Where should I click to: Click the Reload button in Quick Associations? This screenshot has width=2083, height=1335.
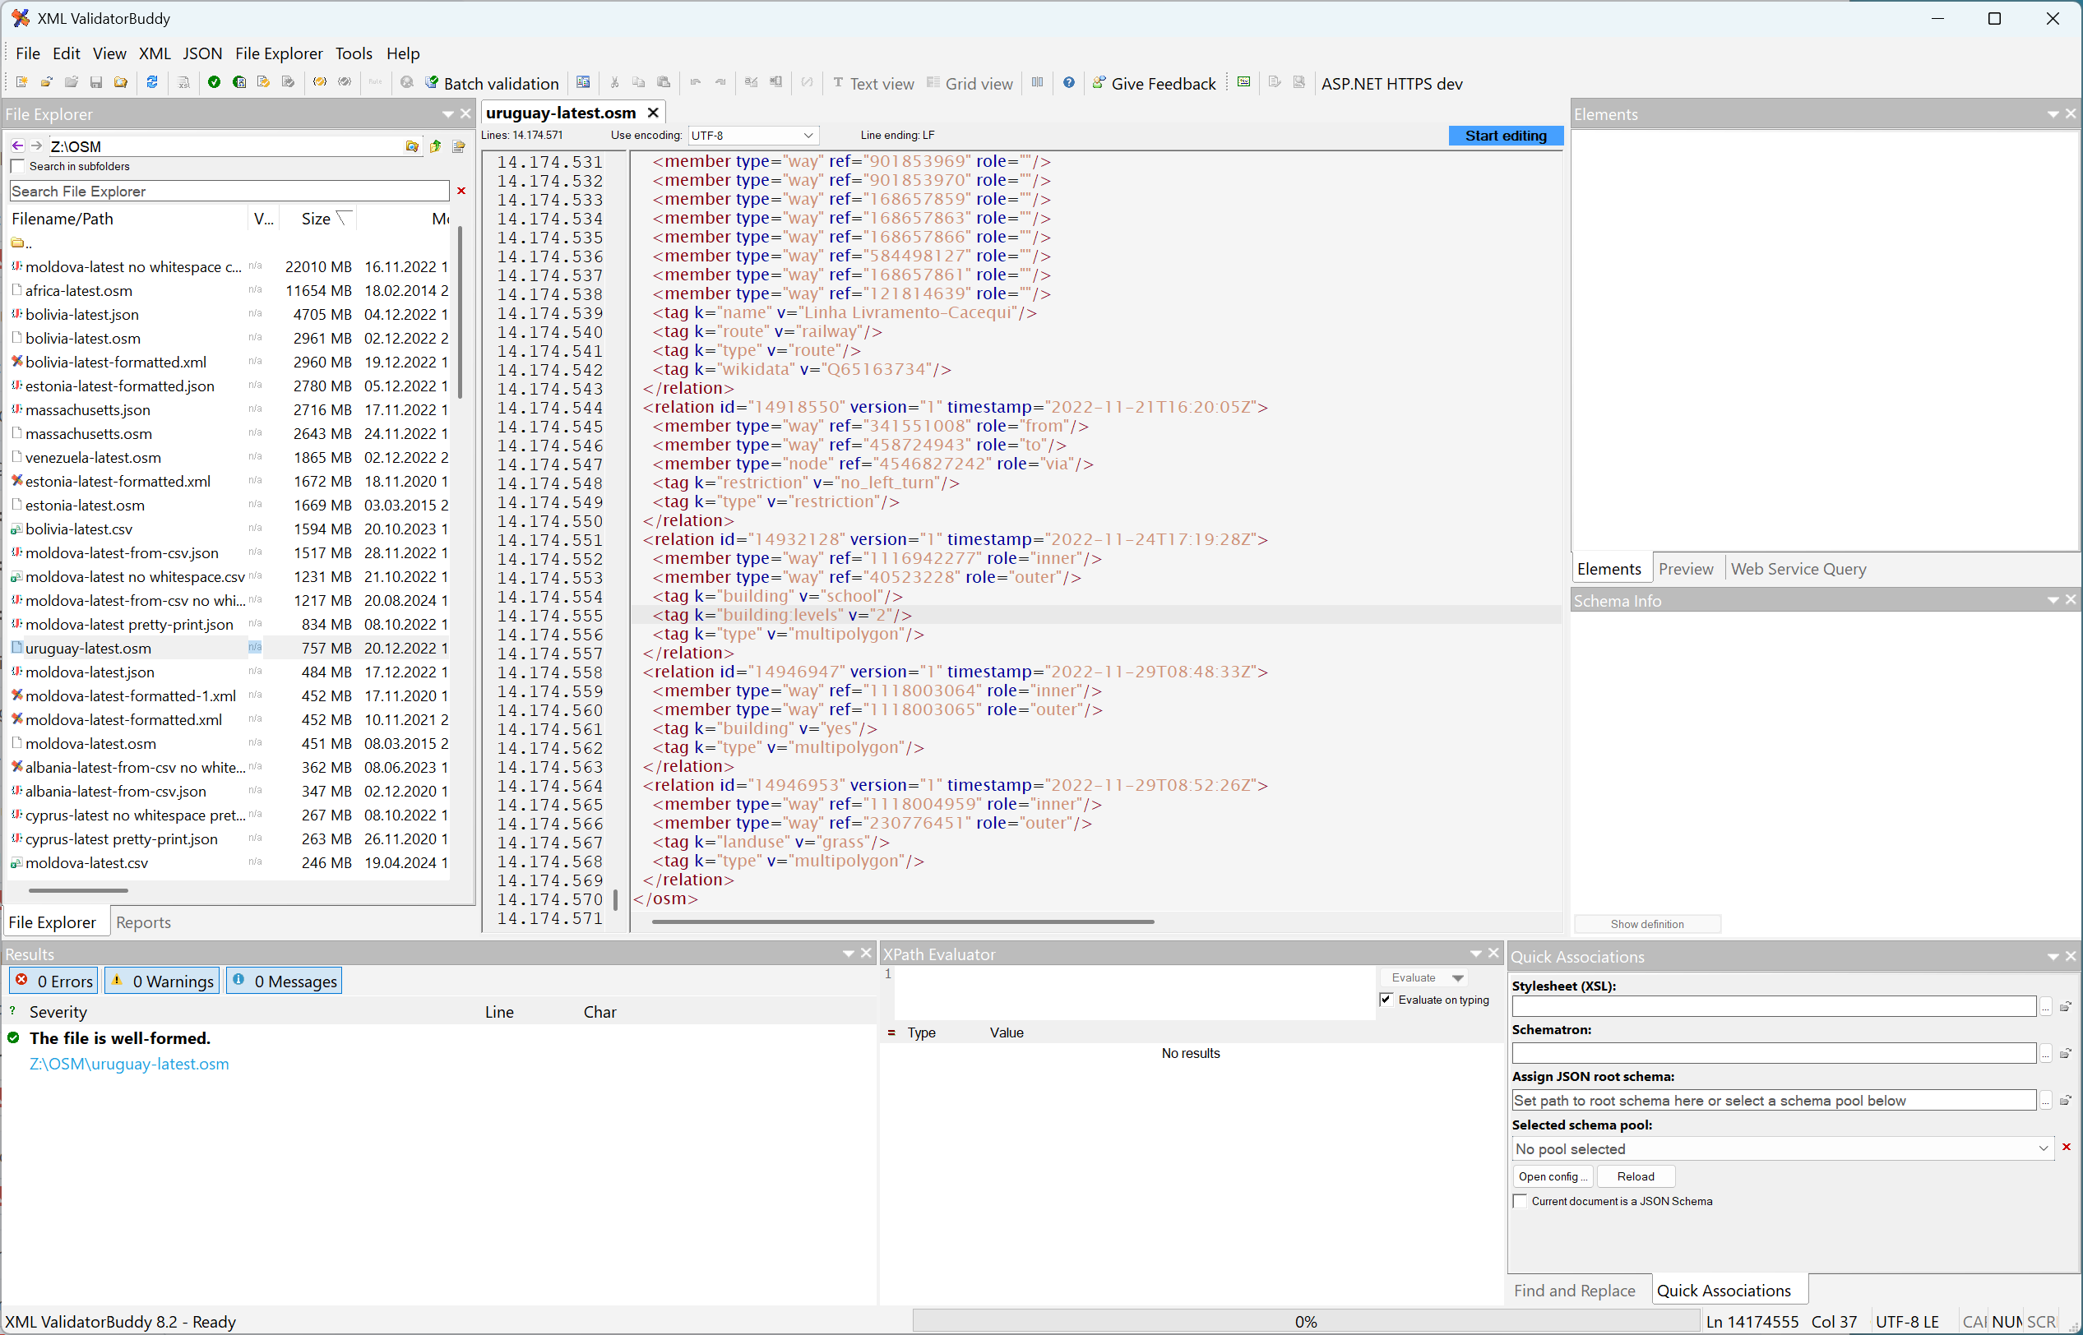point(1636,1176)
